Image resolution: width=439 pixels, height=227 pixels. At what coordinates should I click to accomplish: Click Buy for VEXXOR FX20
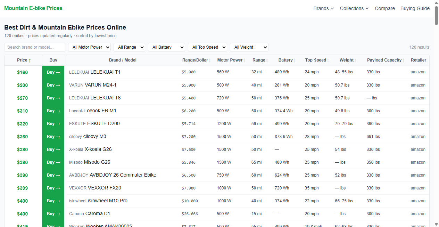53,188
